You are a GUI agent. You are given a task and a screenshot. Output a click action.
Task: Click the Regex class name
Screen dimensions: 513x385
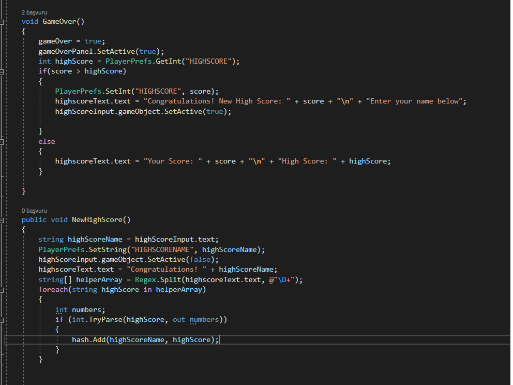click(146, 280)
